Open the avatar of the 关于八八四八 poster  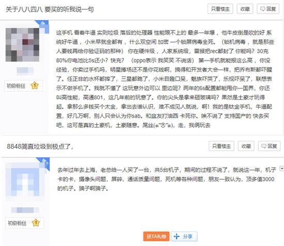coord(22,45)
